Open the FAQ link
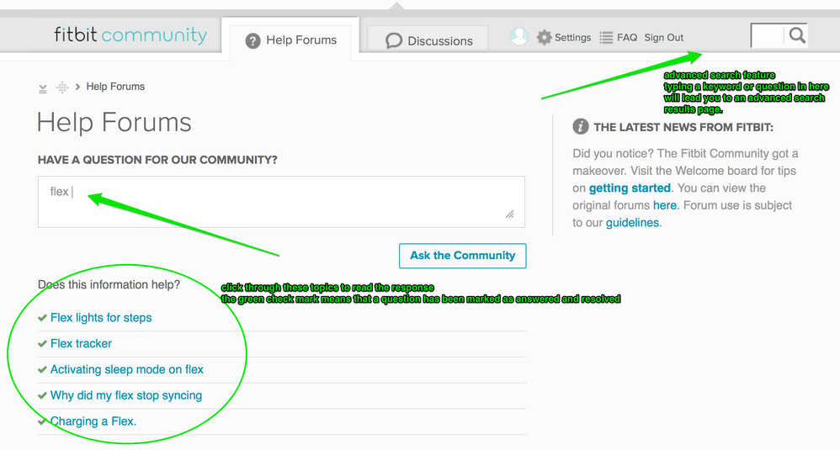The image size is (840, 450). click(x=627, y=38)
